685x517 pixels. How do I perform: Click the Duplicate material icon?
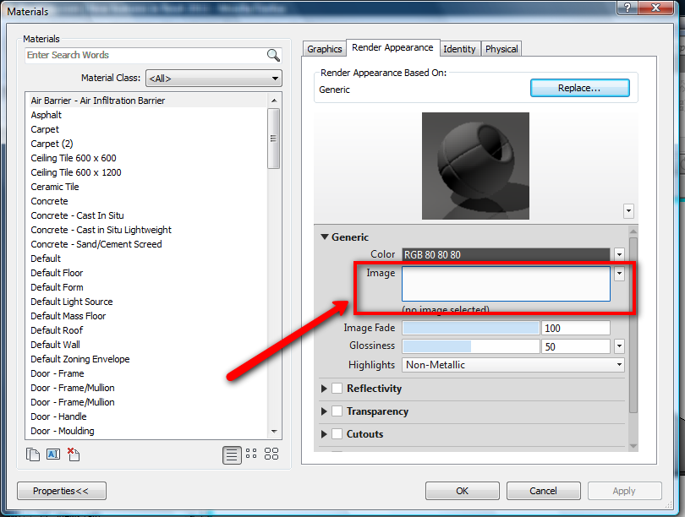pyautogui.click(x=33, y=454)
